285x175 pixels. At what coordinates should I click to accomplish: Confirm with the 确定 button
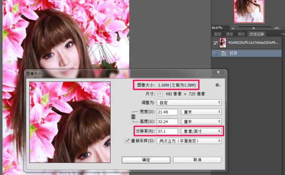coord(146,160)
